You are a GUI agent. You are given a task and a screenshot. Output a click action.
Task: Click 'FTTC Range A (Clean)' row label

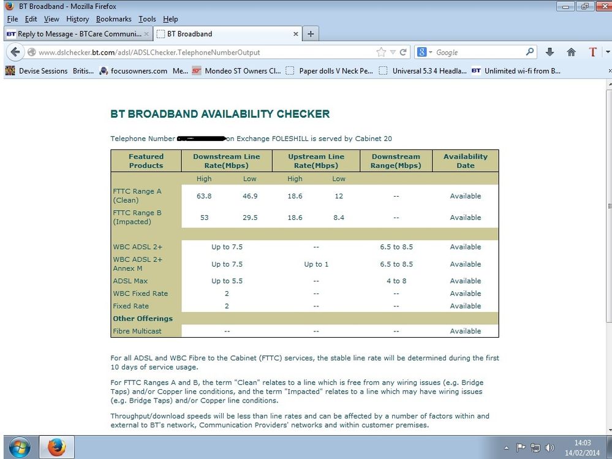click(137, 195)
